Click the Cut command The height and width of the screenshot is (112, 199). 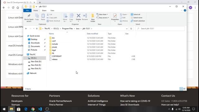coord(49,15)
